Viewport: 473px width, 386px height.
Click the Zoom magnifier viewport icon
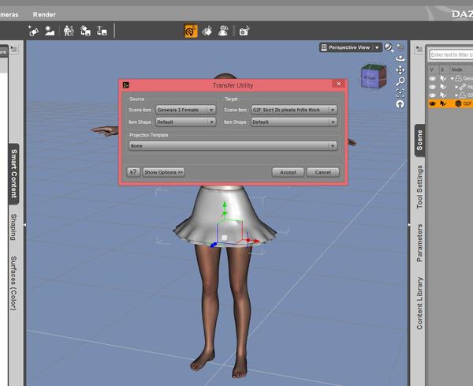pos(400,81)
